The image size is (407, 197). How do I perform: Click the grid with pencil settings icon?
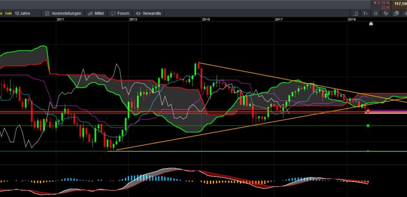[385, 14]
